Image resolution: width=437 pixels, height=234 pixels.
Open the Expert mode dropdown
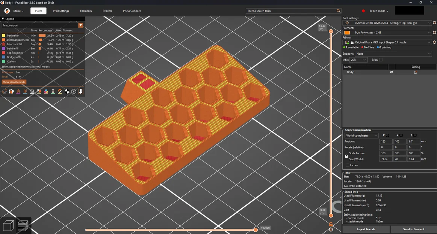point(379,11)
